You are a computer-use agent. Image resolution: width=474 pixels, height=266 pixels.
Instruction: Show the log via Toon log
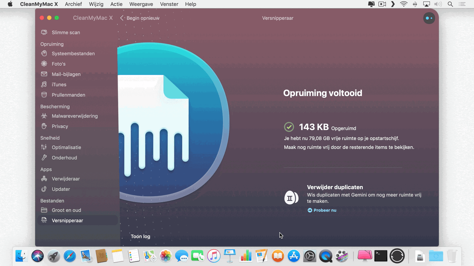point(140,236)
